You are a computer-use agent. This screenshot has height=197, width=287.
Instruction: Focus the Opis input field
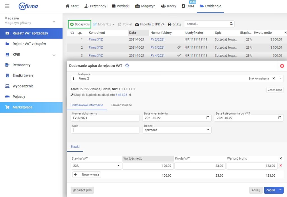coord(105,130)
